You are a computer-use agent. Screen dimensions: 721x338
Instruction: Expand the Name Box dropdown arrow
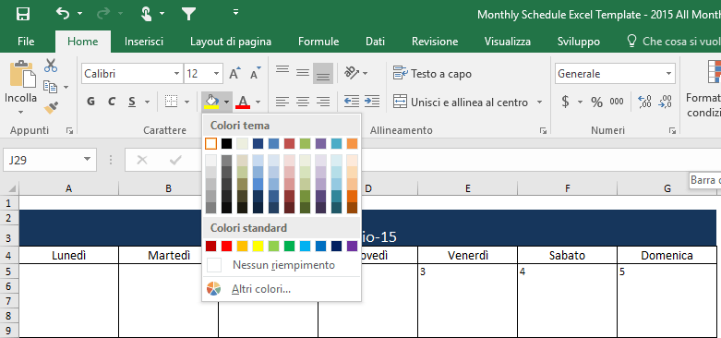coord(87,160)
